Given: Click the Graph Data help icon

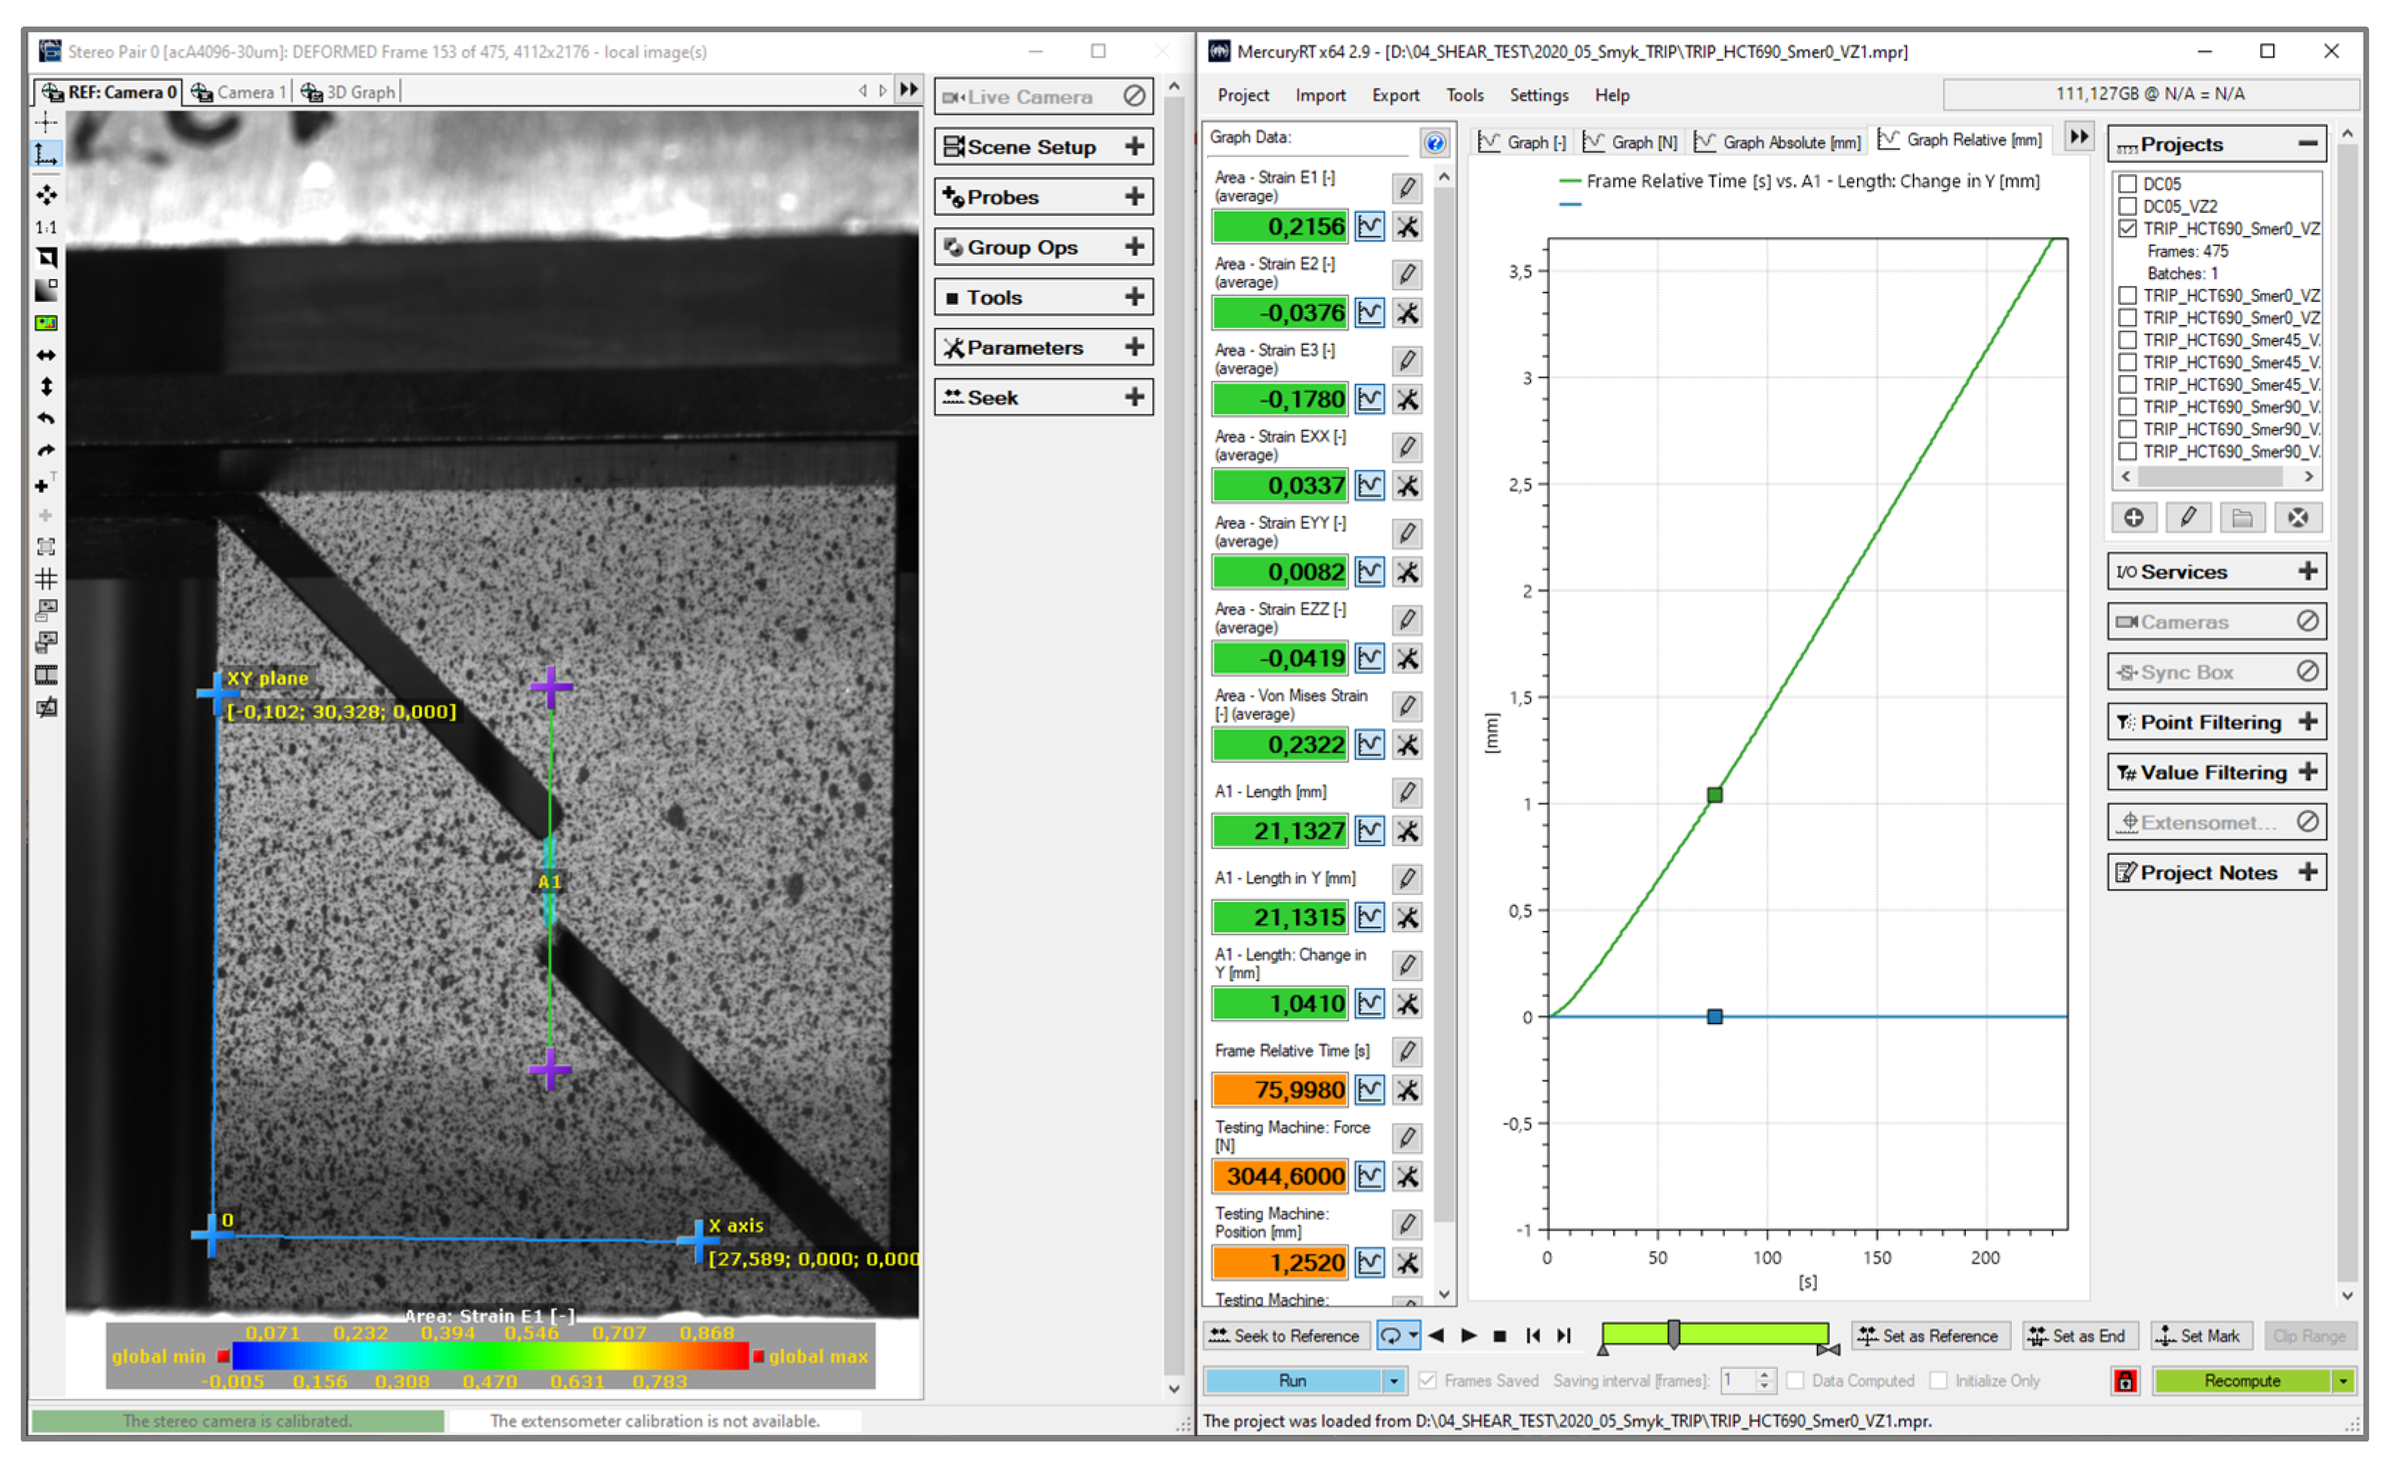Looking at the screenshot, I should [x=1434, y=143].
